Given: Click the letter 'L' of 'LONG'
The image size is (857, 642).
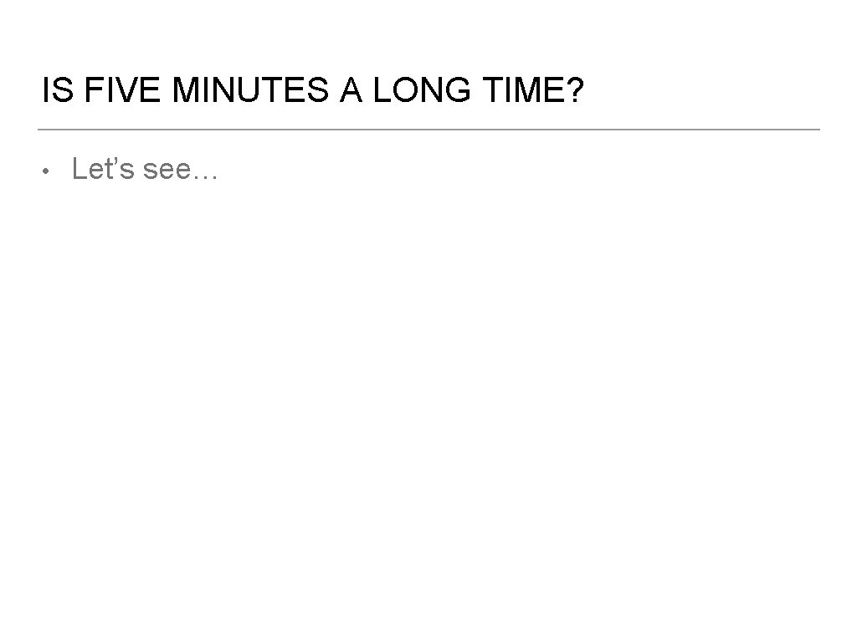Looking at the screenshot, I should (x=382, y=89).
